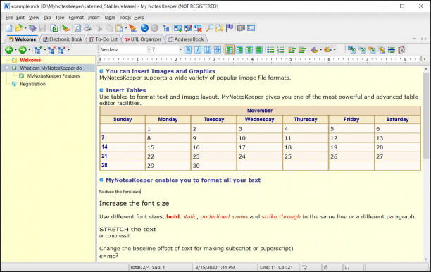This screenshot has height=272, width=431.
Task: Open the back navigation history dropdown
Action: point(15,50)
